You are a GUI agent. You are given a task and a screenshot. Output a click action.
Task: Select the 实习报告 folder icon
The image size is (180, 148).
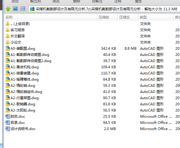tap(7, 30)
